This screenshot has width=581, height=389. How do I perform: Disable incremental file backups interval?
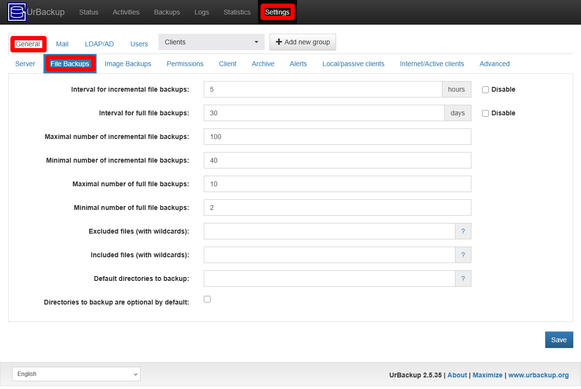pyautogui.click(x=485, y=89)
